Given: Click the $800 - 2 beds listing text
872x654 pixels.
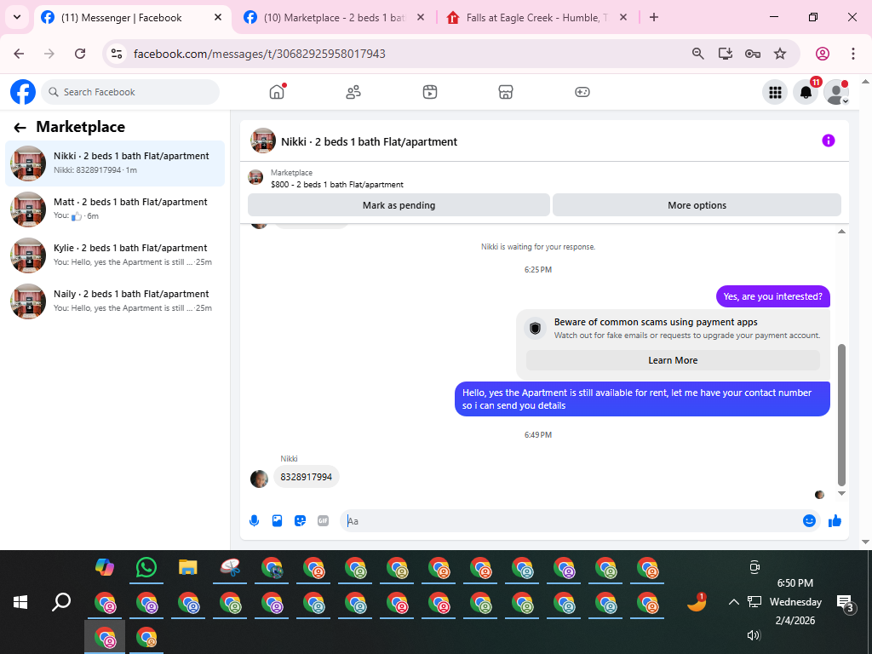Looking at the screenshot, I should pos(337,184).
